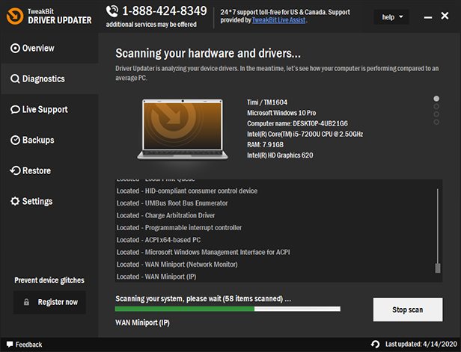Click the Diagnostics magnifier icon
This screenshot has width=461, height=352.
click(15, 79)
